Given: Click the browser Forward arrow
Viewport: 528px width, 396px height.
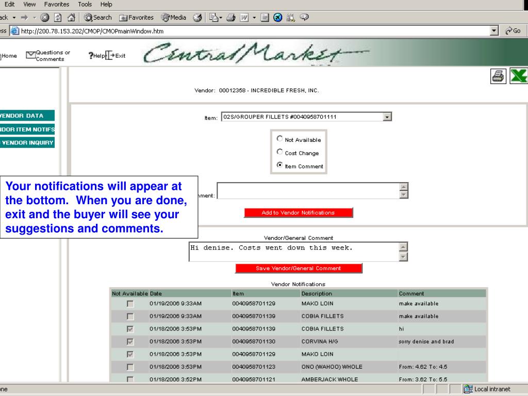Looking at the screenshot, I should (x=24, y=18).
